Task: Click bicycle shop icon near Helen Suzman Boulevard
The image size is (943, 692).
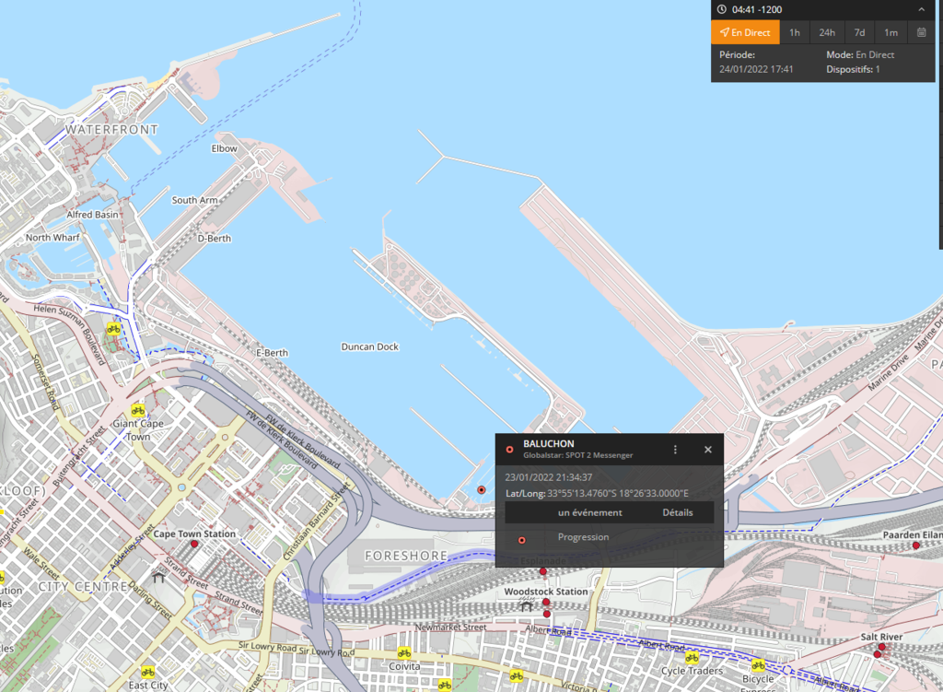Action: (113, 329)
